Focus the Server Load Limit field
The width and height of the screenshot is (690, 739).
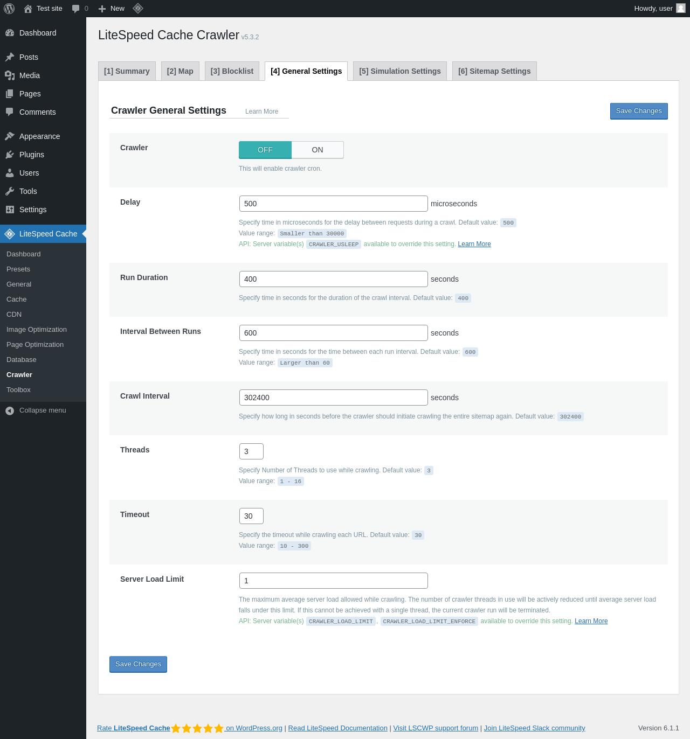[x=333, y=581]
